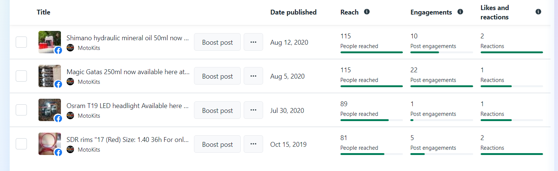Boost the Osram T19 LED headlight post
558x171 pixels.
(217, 110)
